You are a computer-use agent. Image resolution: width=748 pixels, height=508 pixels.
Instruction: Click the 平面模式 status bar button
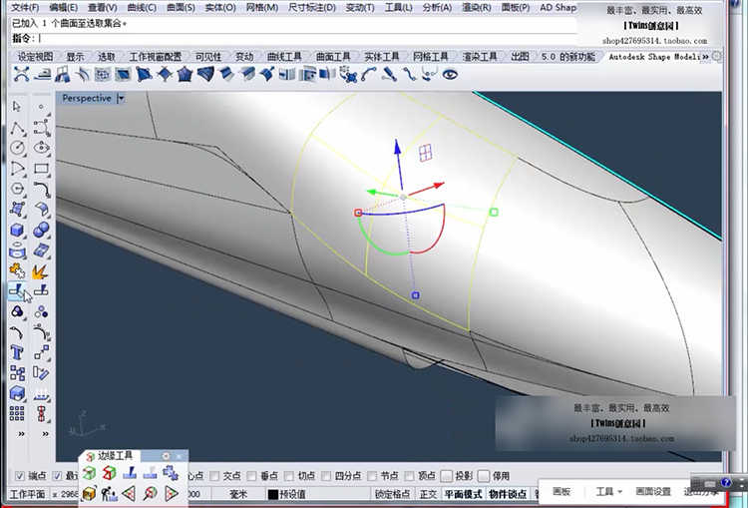click(463, 494)
